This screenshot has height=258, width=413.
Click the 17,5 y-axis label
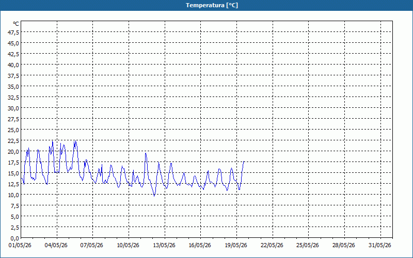(14, 163)
